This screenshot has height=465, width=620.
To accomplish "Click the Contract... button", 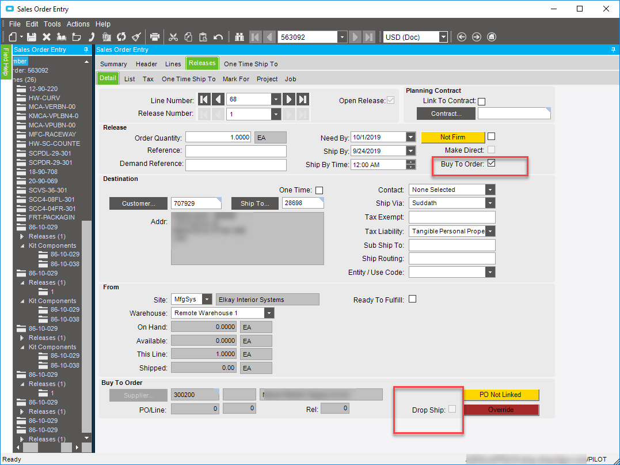I will pyautogui.click(x=446, y=114).
